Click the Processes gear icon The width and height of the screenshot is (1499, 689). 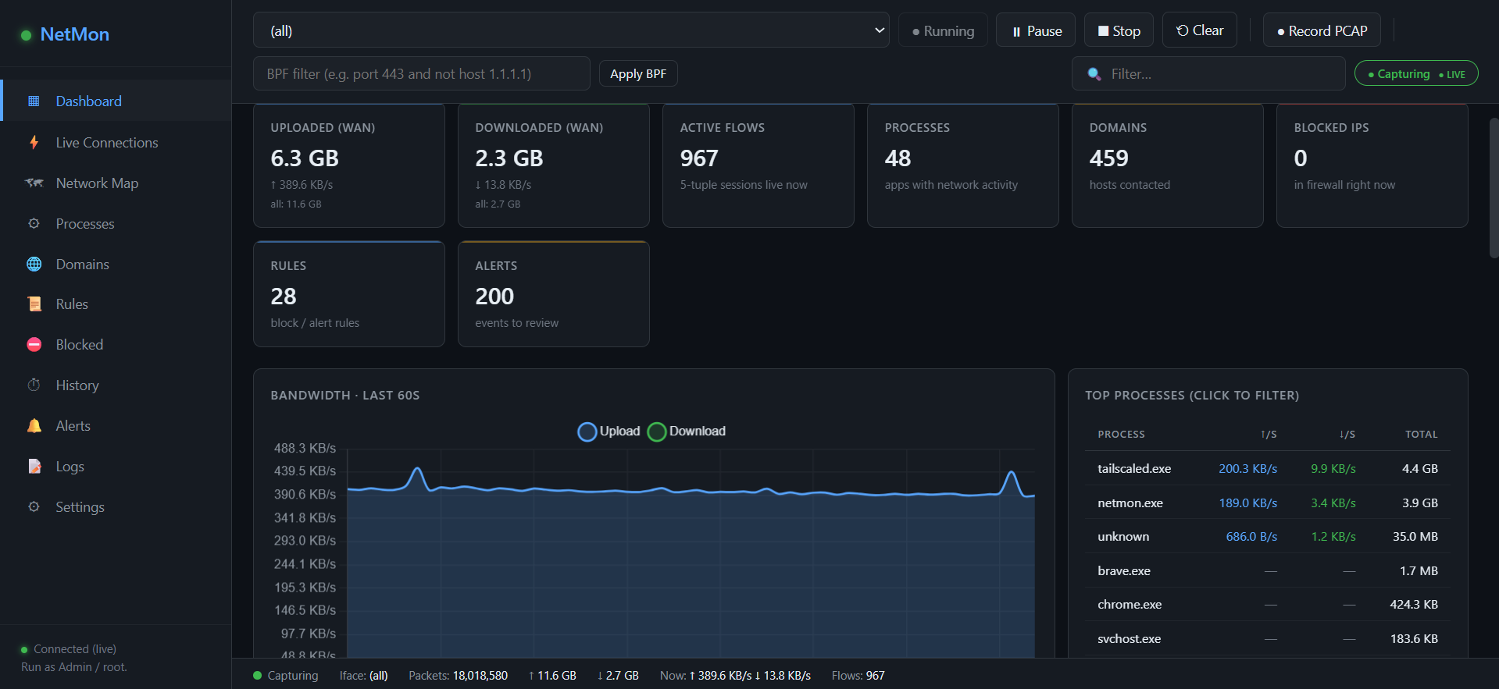click(x=34, y=223)
